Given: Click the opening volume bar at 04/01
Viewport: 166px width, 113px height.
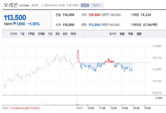Looking at the screenshot, I should [x=76, y=101].
